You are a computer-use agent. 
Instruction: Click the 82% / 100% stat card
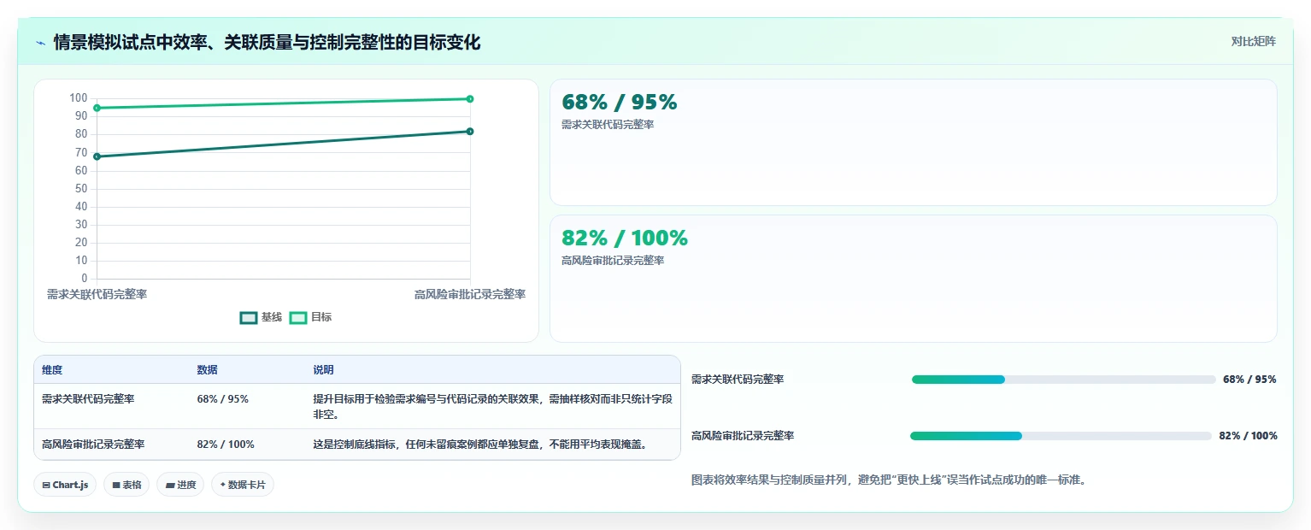(913, 278)
